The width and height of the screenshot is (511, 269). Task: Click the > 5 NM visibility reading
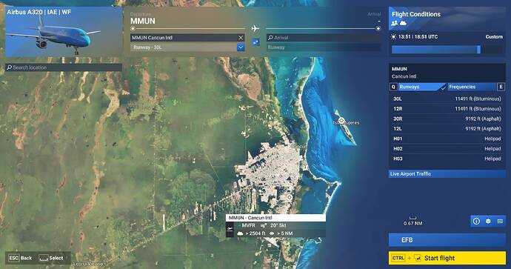point(285,233)
